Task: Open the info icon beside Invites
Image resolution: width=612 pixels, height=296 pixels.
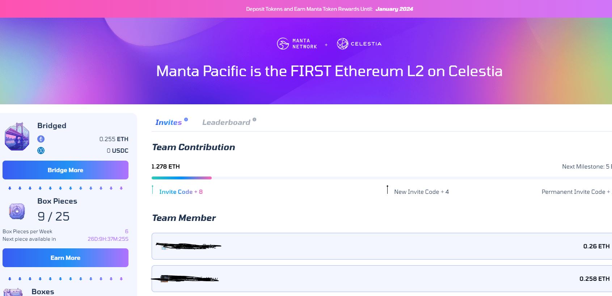Action: click(186, 119)
